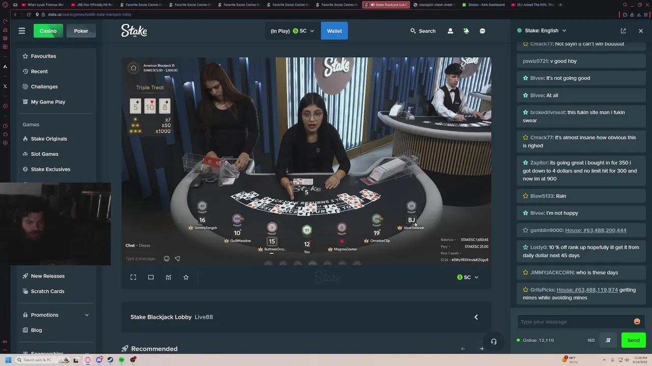This screenshot has height=366, width=652.
Task: Select the 25 chip at your seat
Action: 307,230
